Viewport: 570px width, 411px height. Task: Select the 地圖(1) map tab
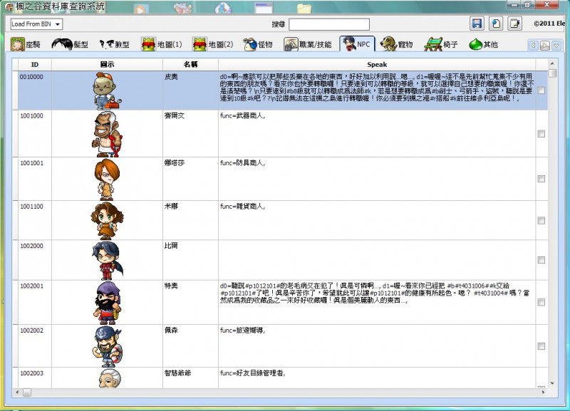click(162, 44)
